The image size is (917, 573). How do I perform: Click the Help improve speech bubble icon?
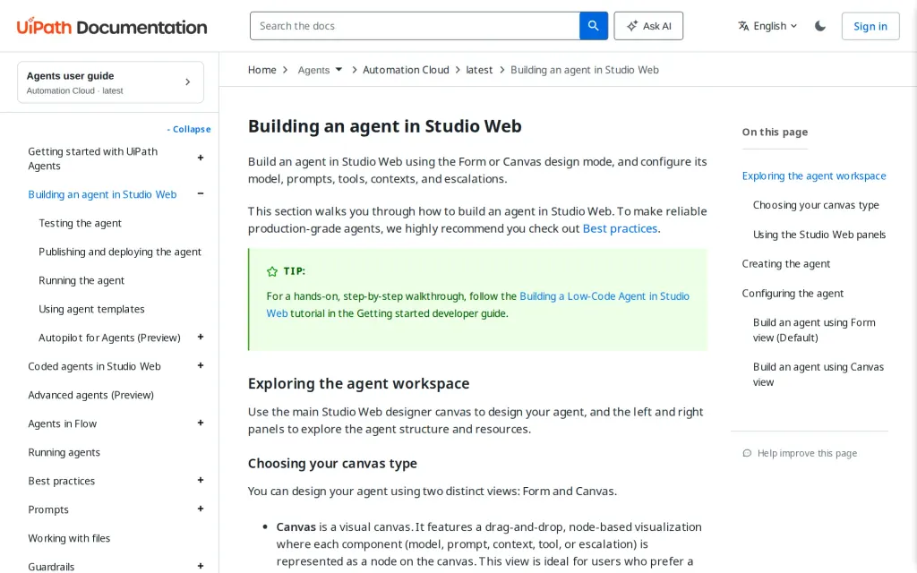tap(747, 453)
